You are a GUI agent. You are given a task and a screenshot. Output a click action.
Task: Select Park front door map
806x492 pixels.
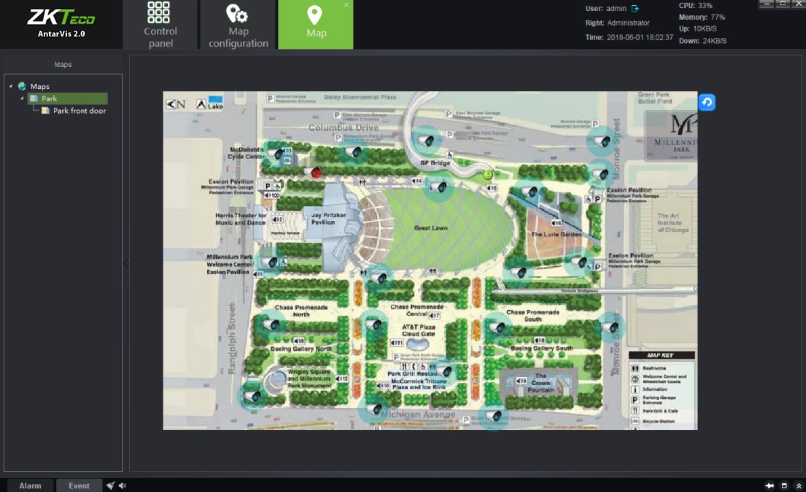79,111
